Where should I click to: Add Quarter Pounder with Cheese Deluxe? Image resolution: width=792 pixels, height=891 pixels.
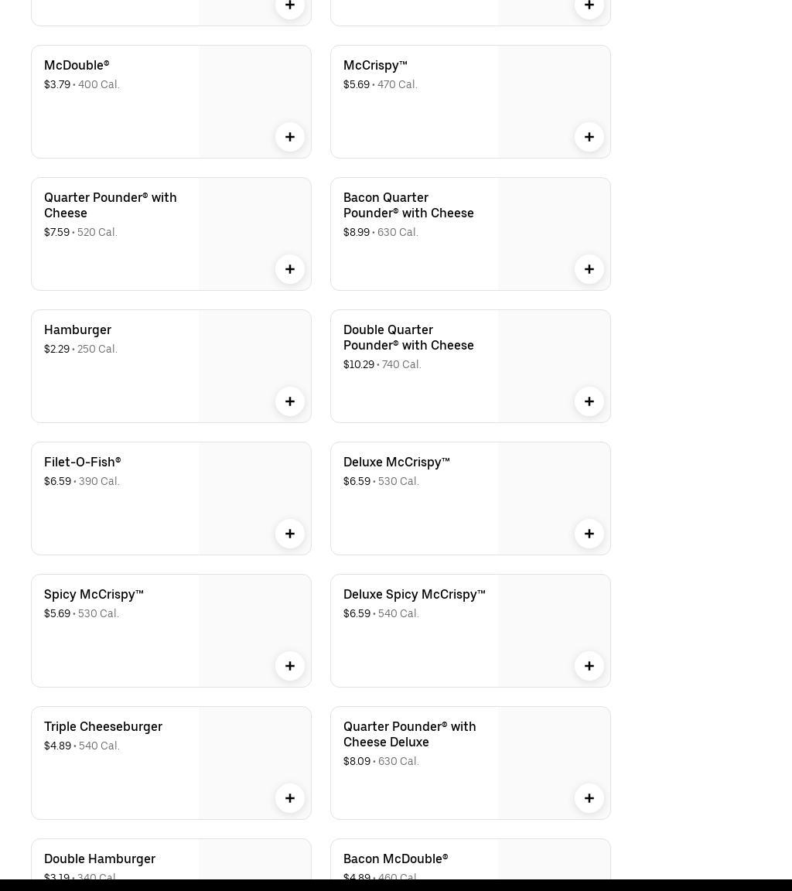coord(589,798)
